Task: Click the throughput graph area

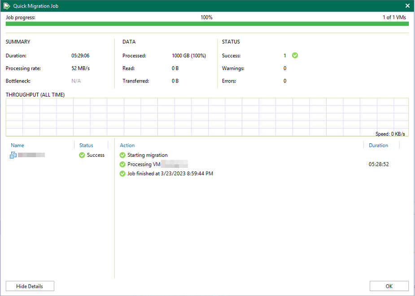Action: [207, 116]
